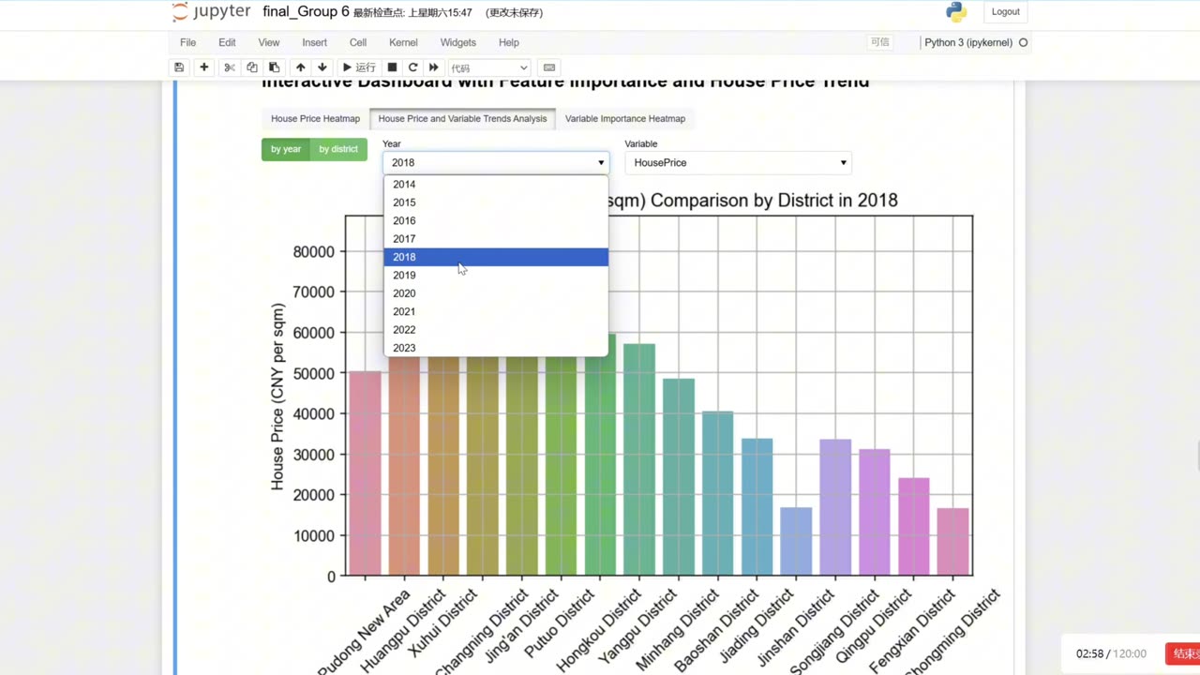
Task: Toggle the 'by year' button
Action: 286,149
